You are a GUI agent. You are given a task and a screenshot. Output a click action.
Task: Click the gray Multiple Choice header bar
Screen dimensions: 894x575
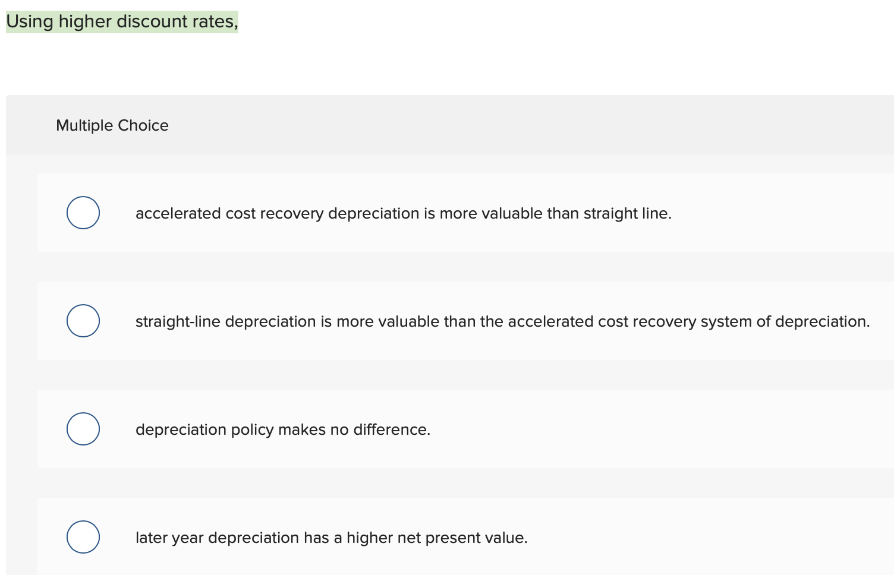[x=416, y=125]
